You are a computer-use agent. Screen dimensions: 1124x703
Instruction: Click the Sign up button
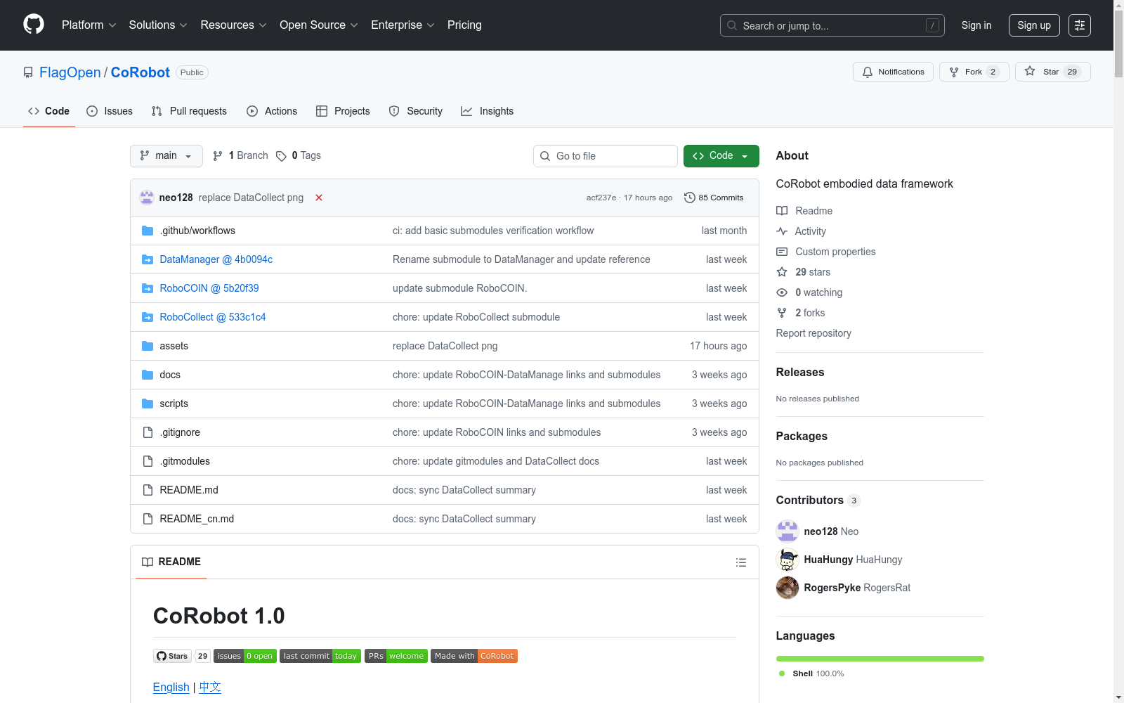(1034, 25)
